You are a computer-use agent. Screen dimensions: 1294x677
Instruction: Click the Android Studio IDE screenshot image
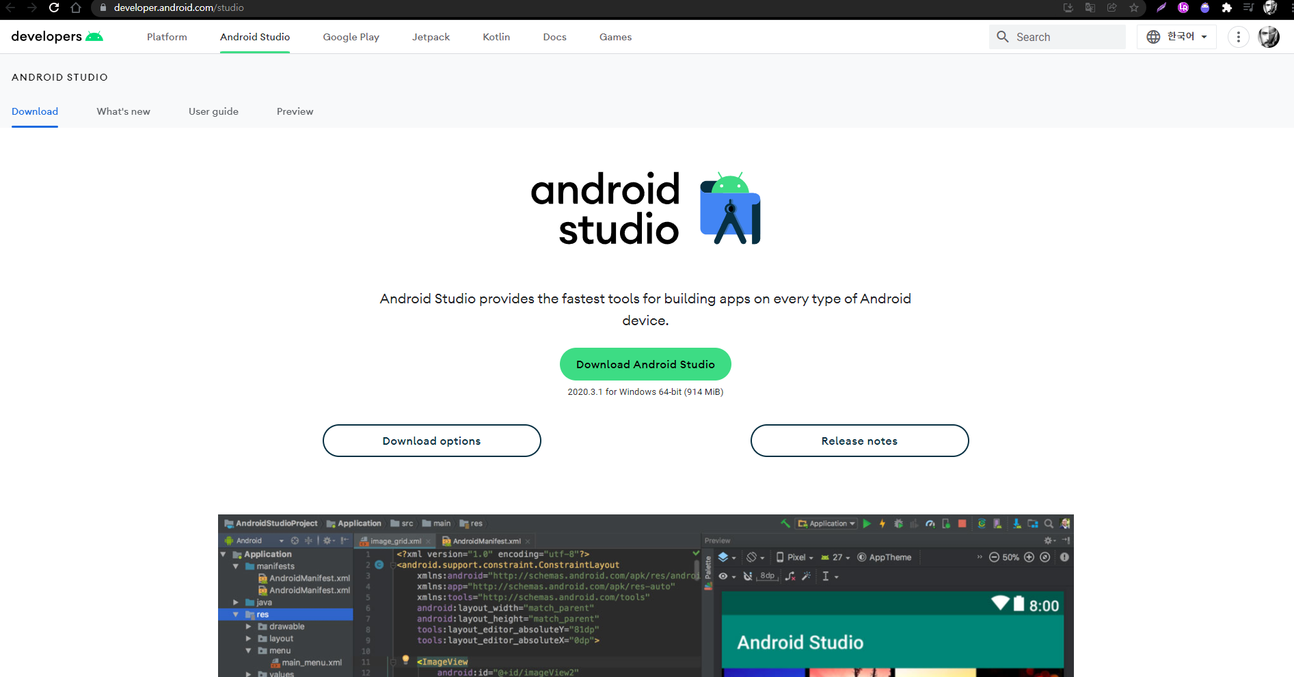646,596
